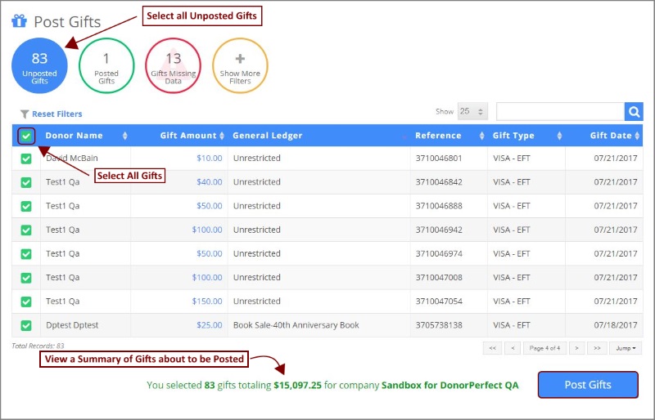Uncheck the gift with reference 3710046974
This screenshot has width=655, height=420.
(x=26, y=253)
